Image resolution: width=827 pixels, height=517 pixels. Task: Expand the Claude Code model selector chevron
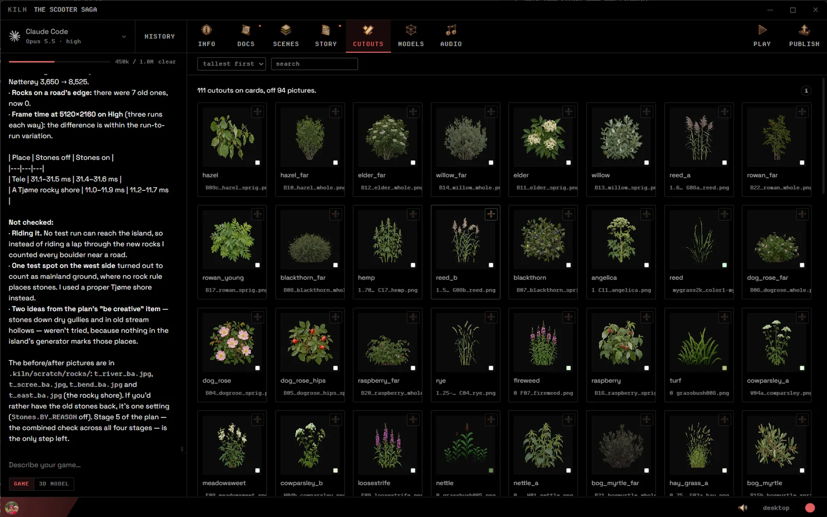coord(124,37)
